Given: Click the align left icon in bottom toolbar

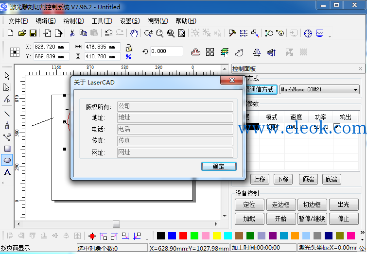Looking at the screenshot, I should [x=10, y=236].
